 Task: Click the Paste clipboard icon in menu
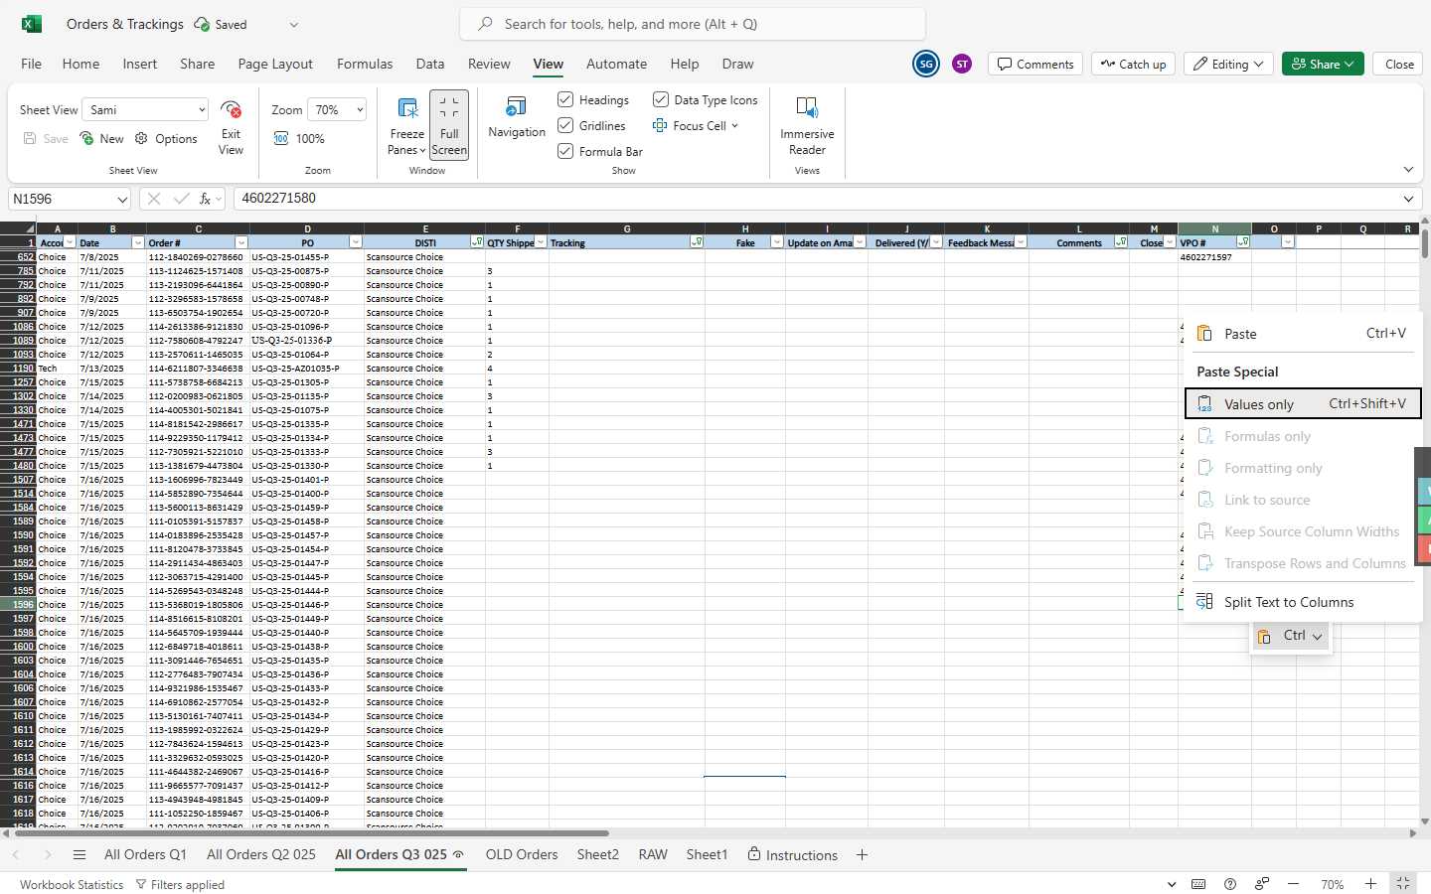(x=1204, y=334)
